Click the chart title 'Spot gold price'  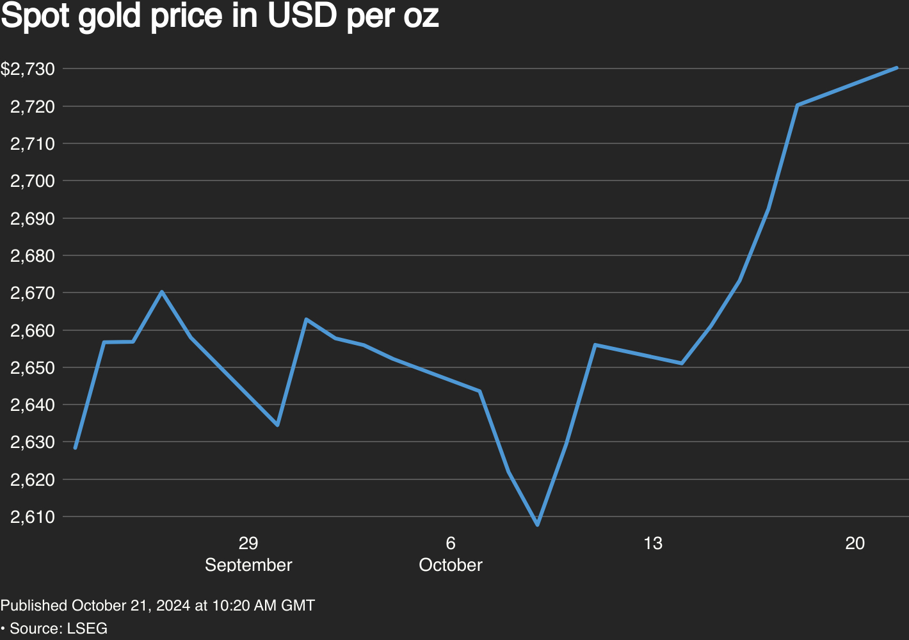[x=220, y=17]
